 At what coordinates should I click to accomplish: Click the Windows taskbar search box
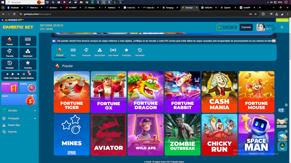[24, 2]
